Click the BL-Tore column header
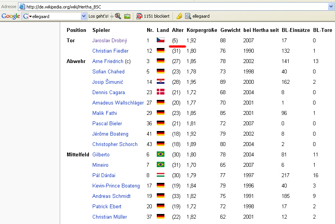The width and height of the screenshot is (335, 224). tap(323, 30)
